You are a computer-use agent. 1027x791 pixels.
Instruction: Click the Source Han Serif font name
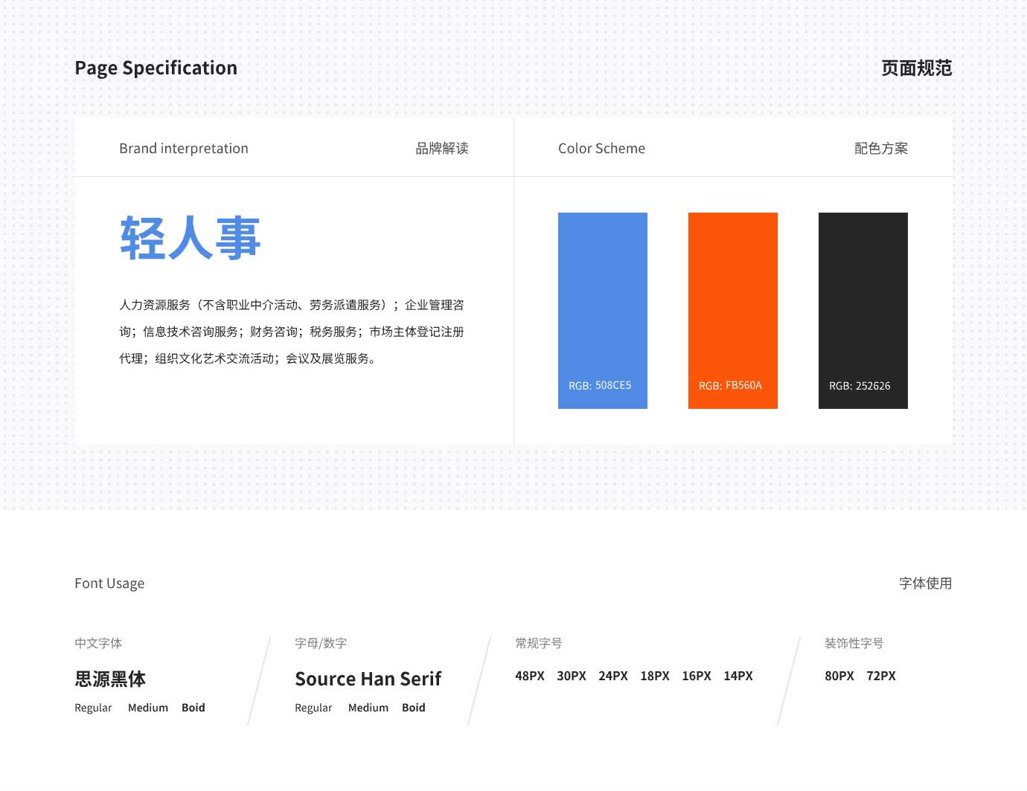tap(368, 679)
